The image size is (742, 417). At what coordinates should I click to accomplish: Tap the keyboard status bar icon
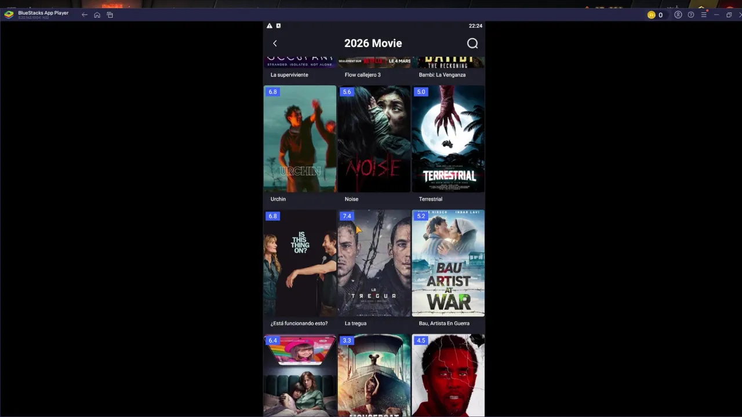[x=278, y=25]
